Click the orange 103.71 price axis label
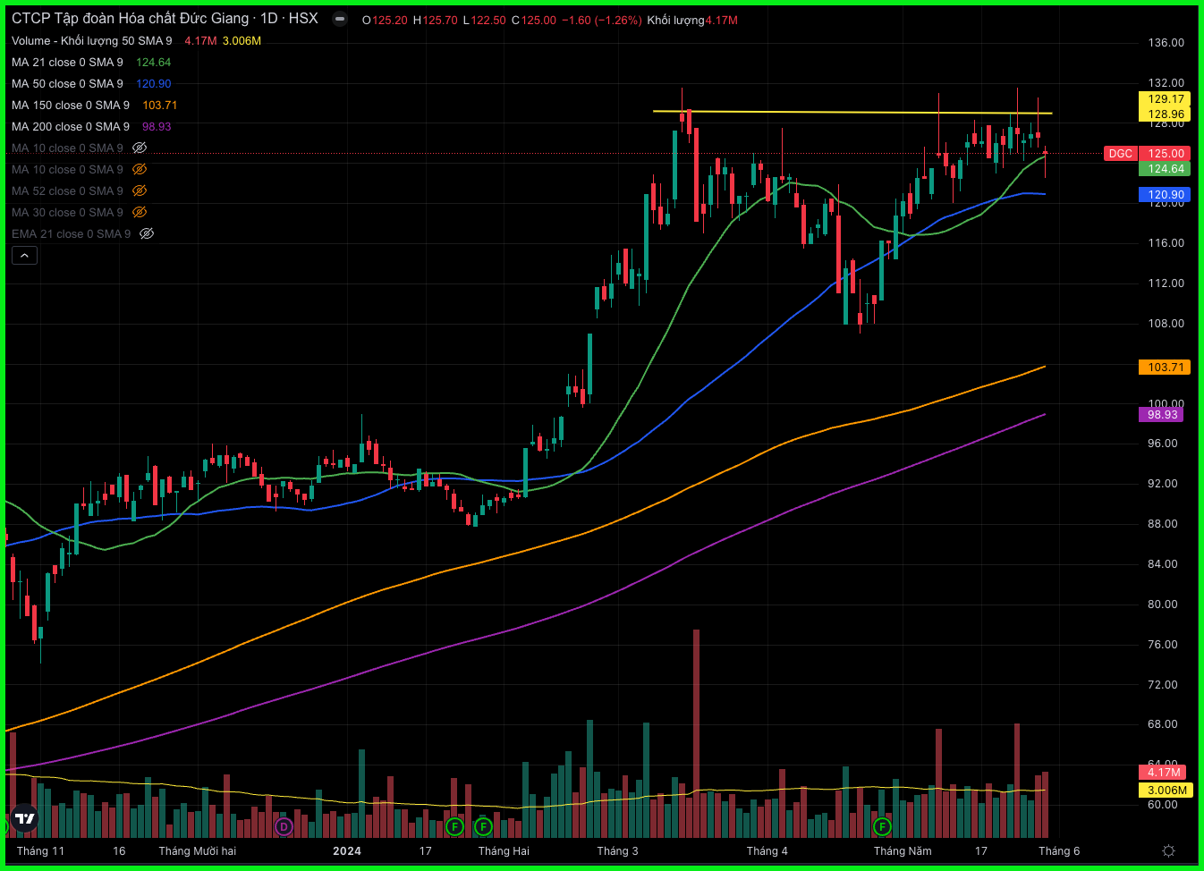The height and width of the screenshot is (871, 1204). [x=1166, y=368]
